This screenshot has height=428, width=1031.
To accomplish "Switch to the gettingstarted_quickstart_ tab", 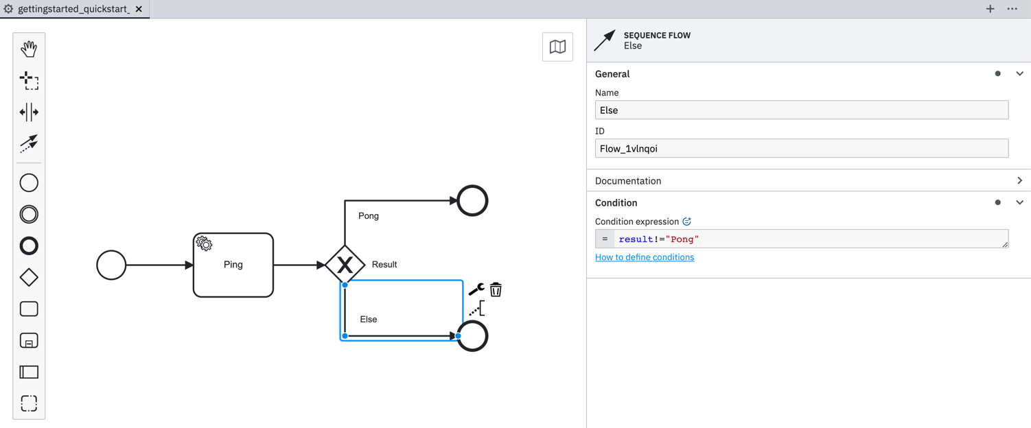I will (x=71, y=9).
